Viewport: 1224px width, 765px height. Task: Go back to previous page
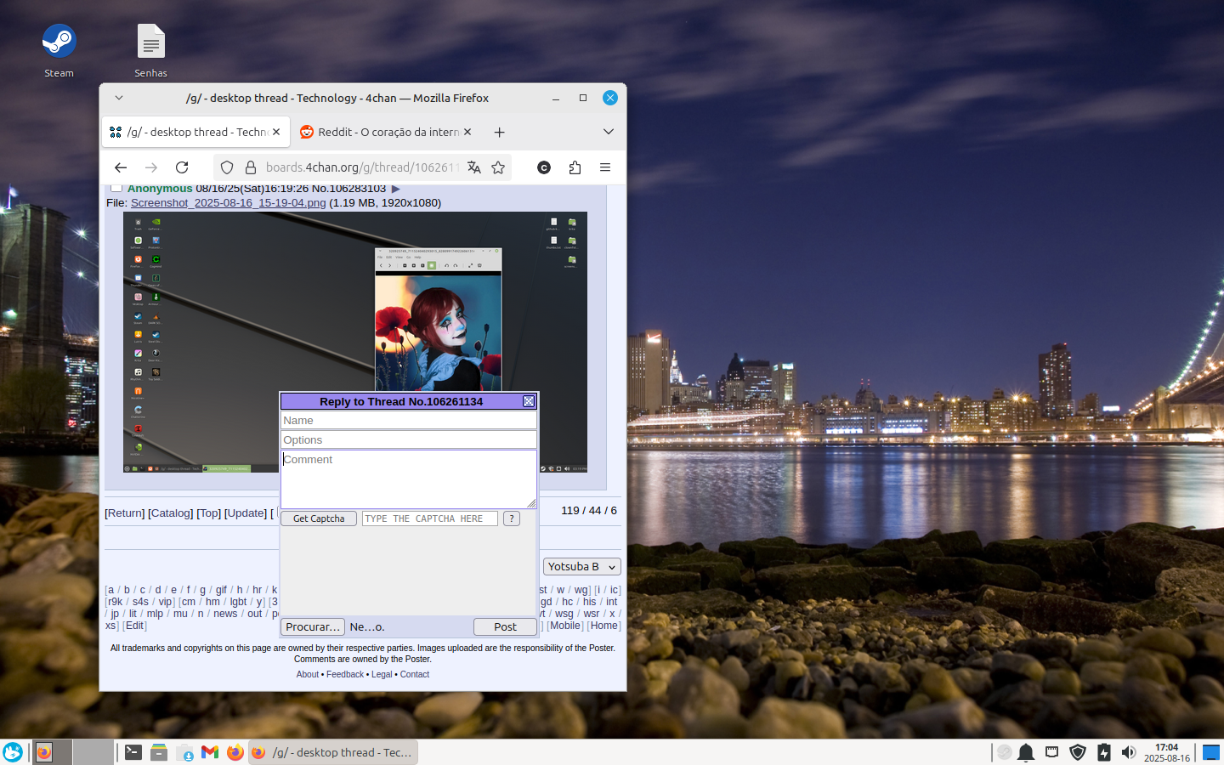(x=121, y=167)
